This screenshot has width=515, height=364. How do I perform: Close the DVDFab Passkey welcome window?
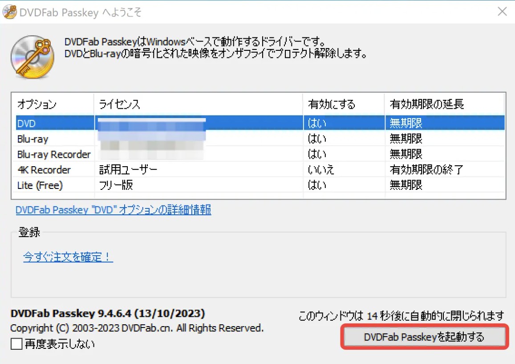click(x=502, y=12)
